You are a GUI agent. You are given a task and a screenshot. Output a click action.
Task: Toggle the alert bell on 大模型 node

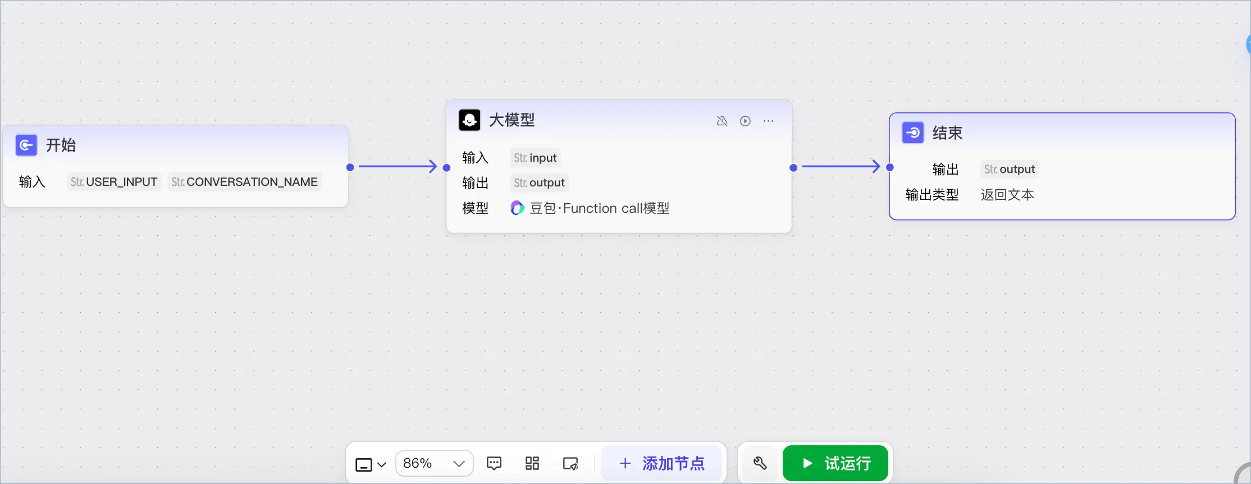click(x=722, y=121)
